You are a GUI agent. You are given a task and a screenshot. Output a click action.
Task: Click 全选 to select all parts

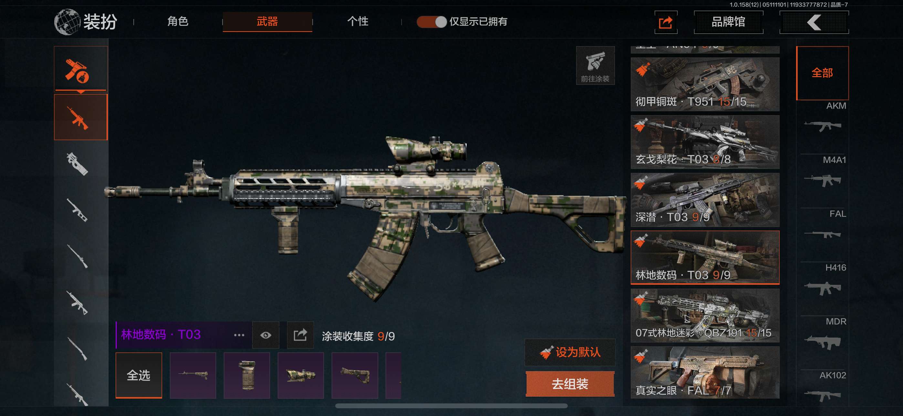point(139,375)
